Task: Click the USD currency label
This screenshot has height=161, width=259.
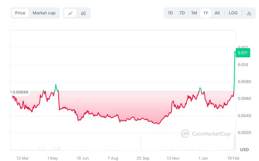Action: point(244,149)
